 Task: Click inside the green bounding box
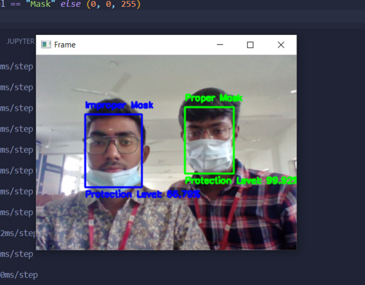click(x=209, y=140)
